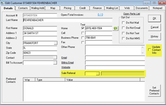Screen dimensions: 166x105
Task: Open the Map tab
Action: tap(53, 8)
